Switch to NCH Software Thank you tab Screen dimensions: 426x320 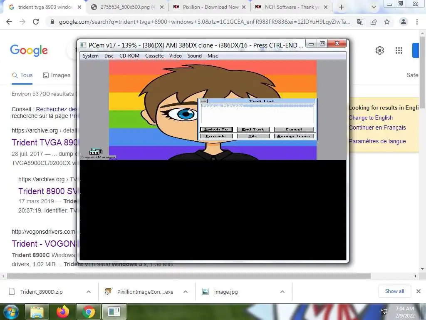pyautogui.click(x=292, y=7)
